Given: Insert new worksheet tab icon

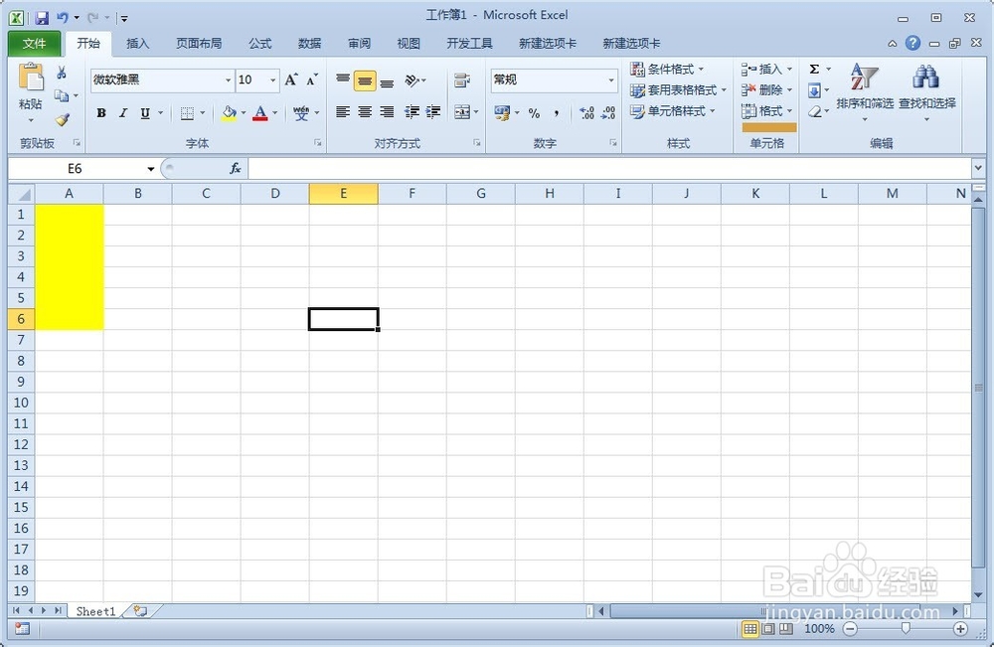Looking at the screenshot, I should pyautogui.click(x=140, y=611).
